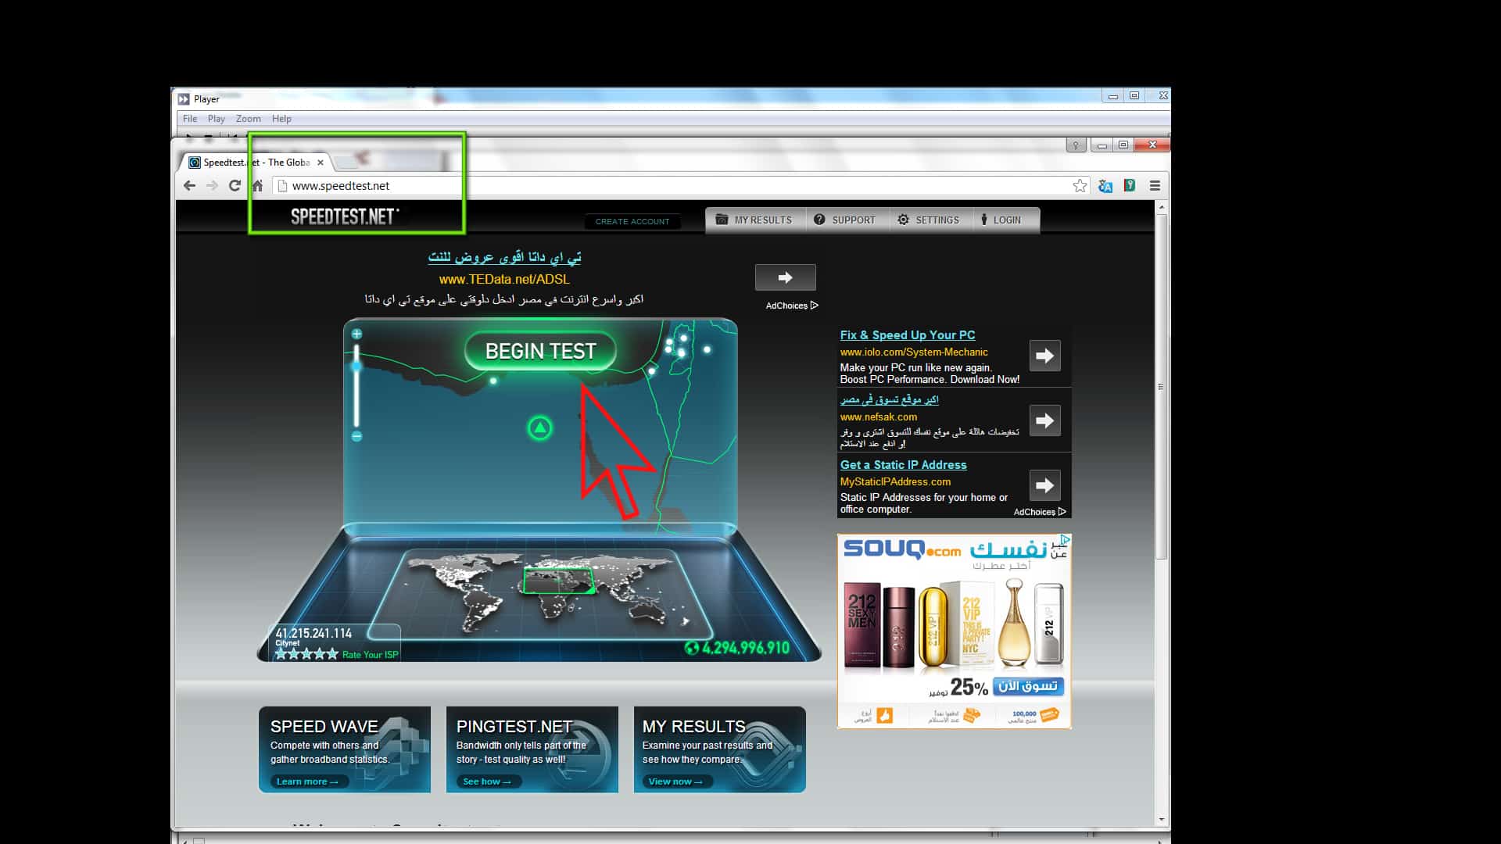Click View now in MY RESULTS card
The height and width of the screenshot is (844, 1501).
675,781
